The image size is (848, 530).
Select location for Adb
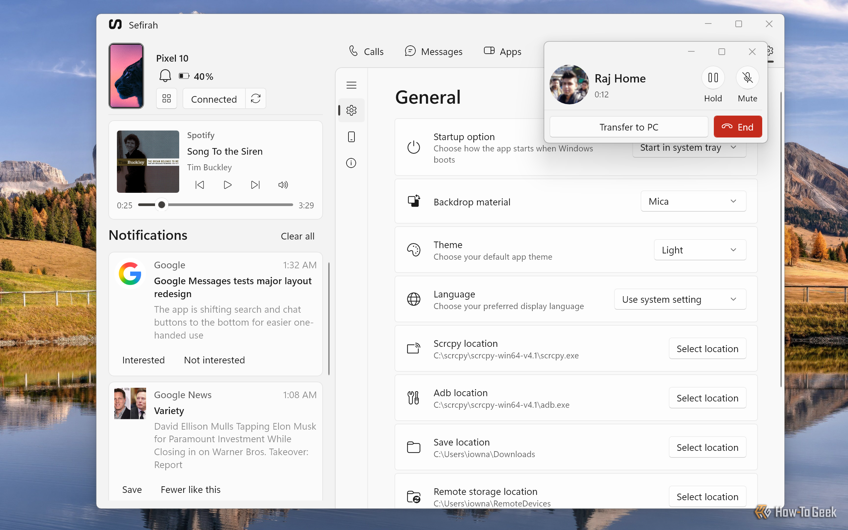pyautogui.click(x=707, y=398)
